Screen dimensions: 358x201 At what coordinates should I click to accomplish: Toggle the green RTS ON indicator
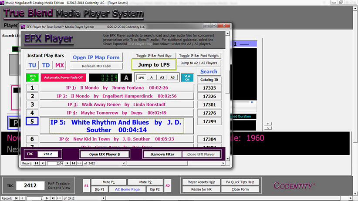point(32,77)
